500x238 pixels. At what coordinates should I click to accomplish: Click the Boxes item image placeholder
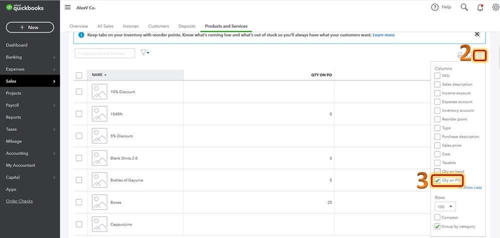tap(100, 202)
